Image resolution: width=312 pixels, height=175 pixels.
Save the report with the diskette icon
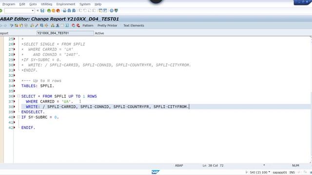(42, 11)
